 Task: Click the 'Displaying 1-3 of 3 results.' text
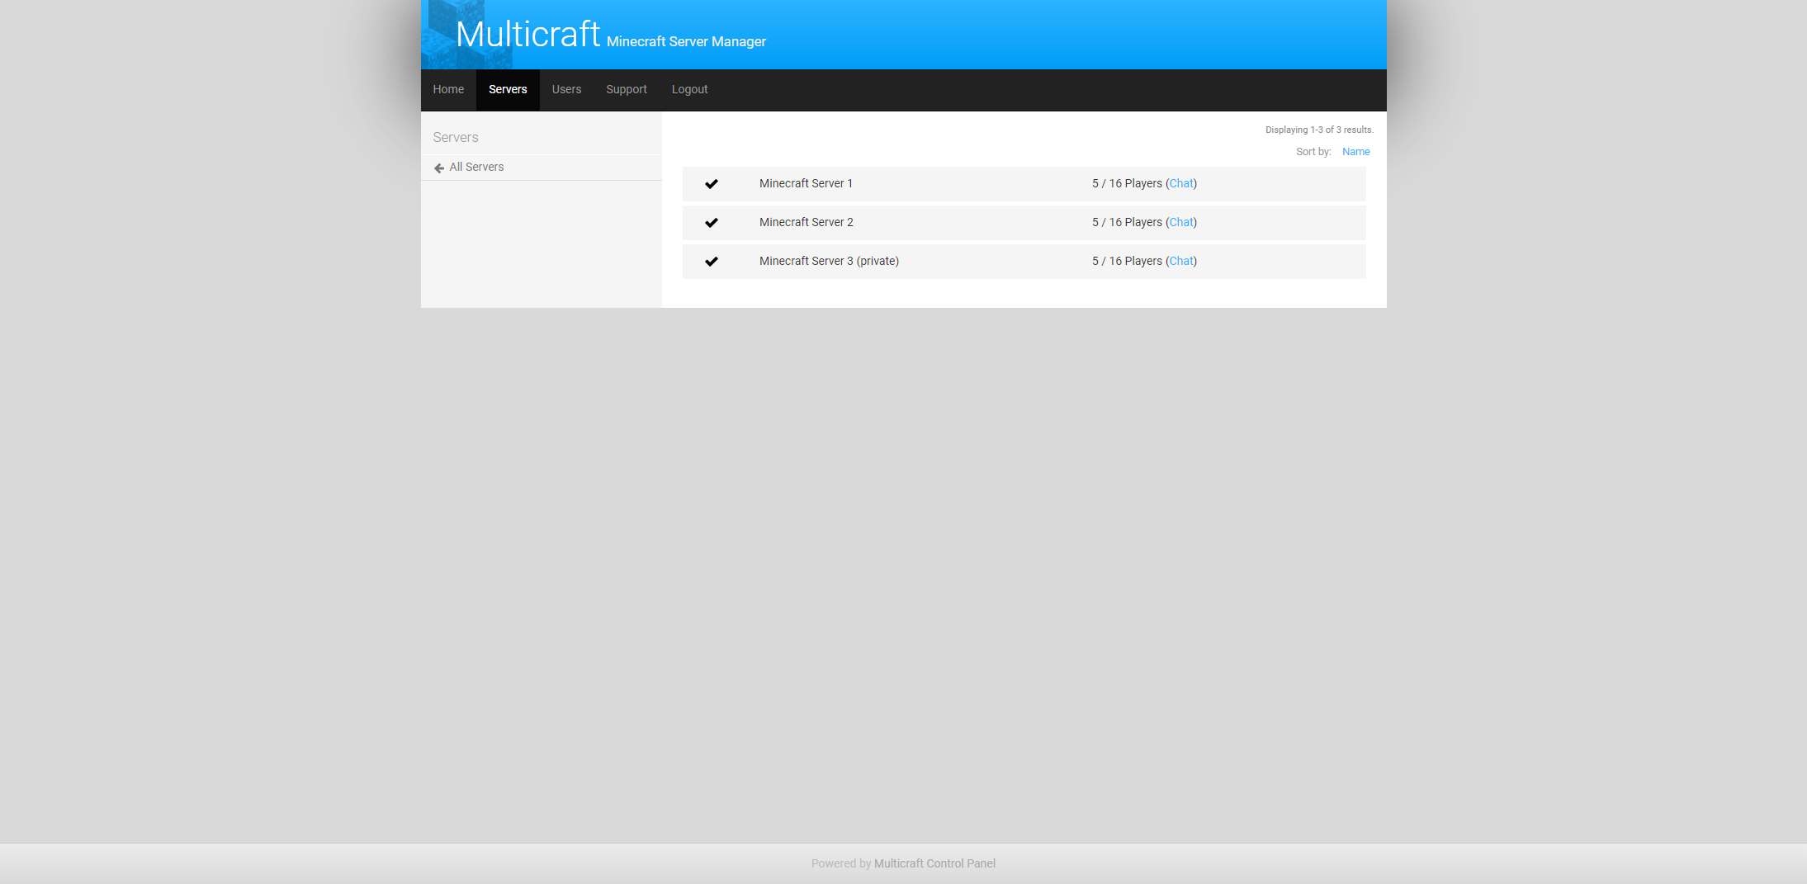pos(1319,130)
